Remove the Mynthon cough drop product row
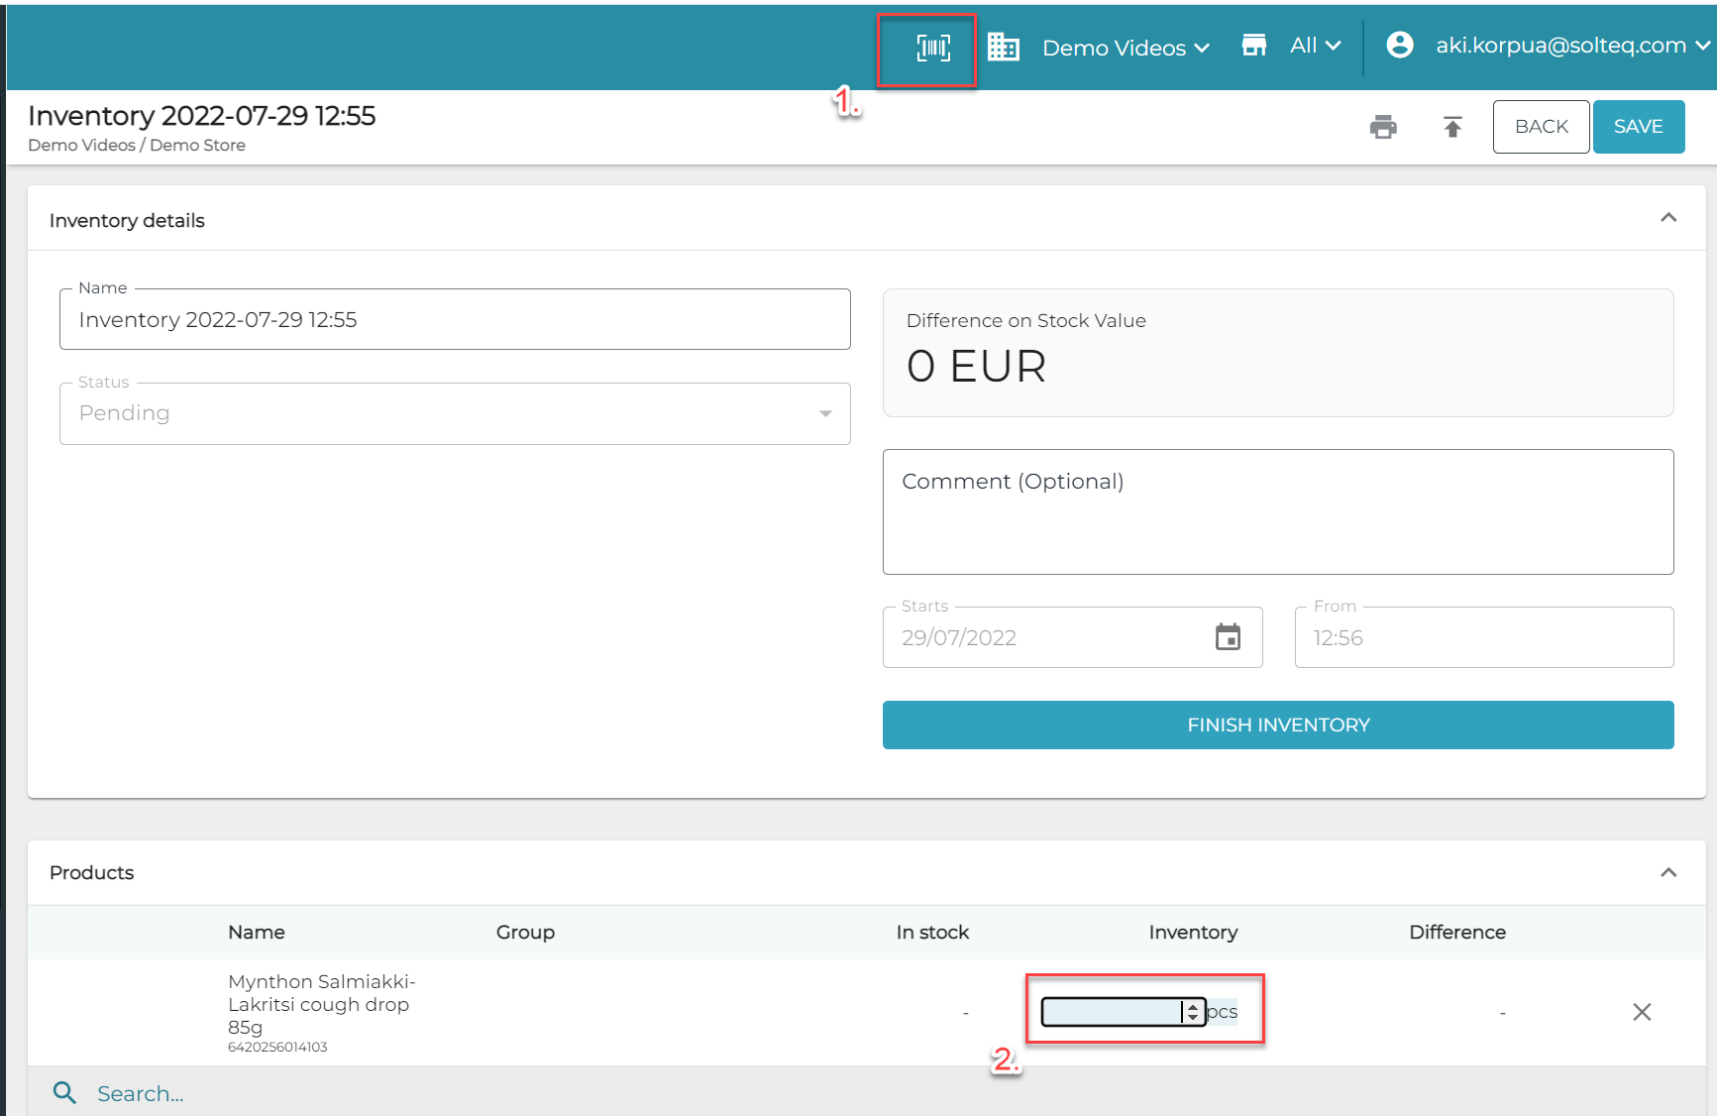Image resolution: width=1717 pixels, height=1116 pixels. pos(1641,1012)
